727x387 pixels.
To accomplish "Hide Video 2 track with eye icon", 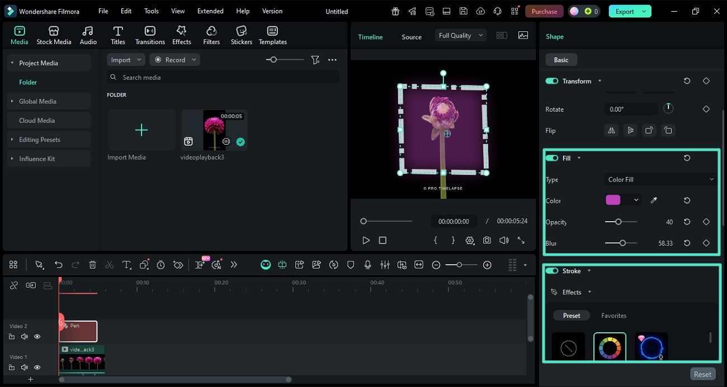I will click(x=37, y=337).
